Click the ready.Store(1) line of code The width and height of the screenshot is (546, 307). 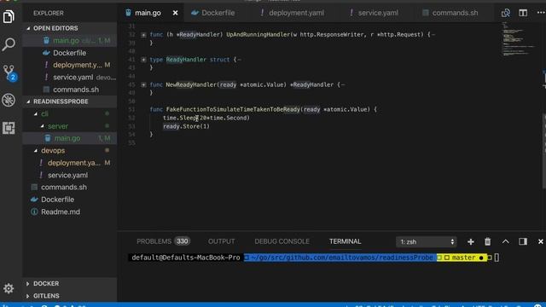click(x=186, y=126)
